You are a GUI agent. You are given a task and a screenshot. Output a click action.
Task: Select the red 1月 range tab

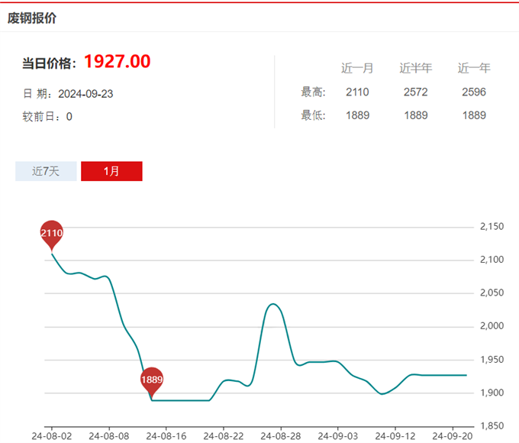111,171
